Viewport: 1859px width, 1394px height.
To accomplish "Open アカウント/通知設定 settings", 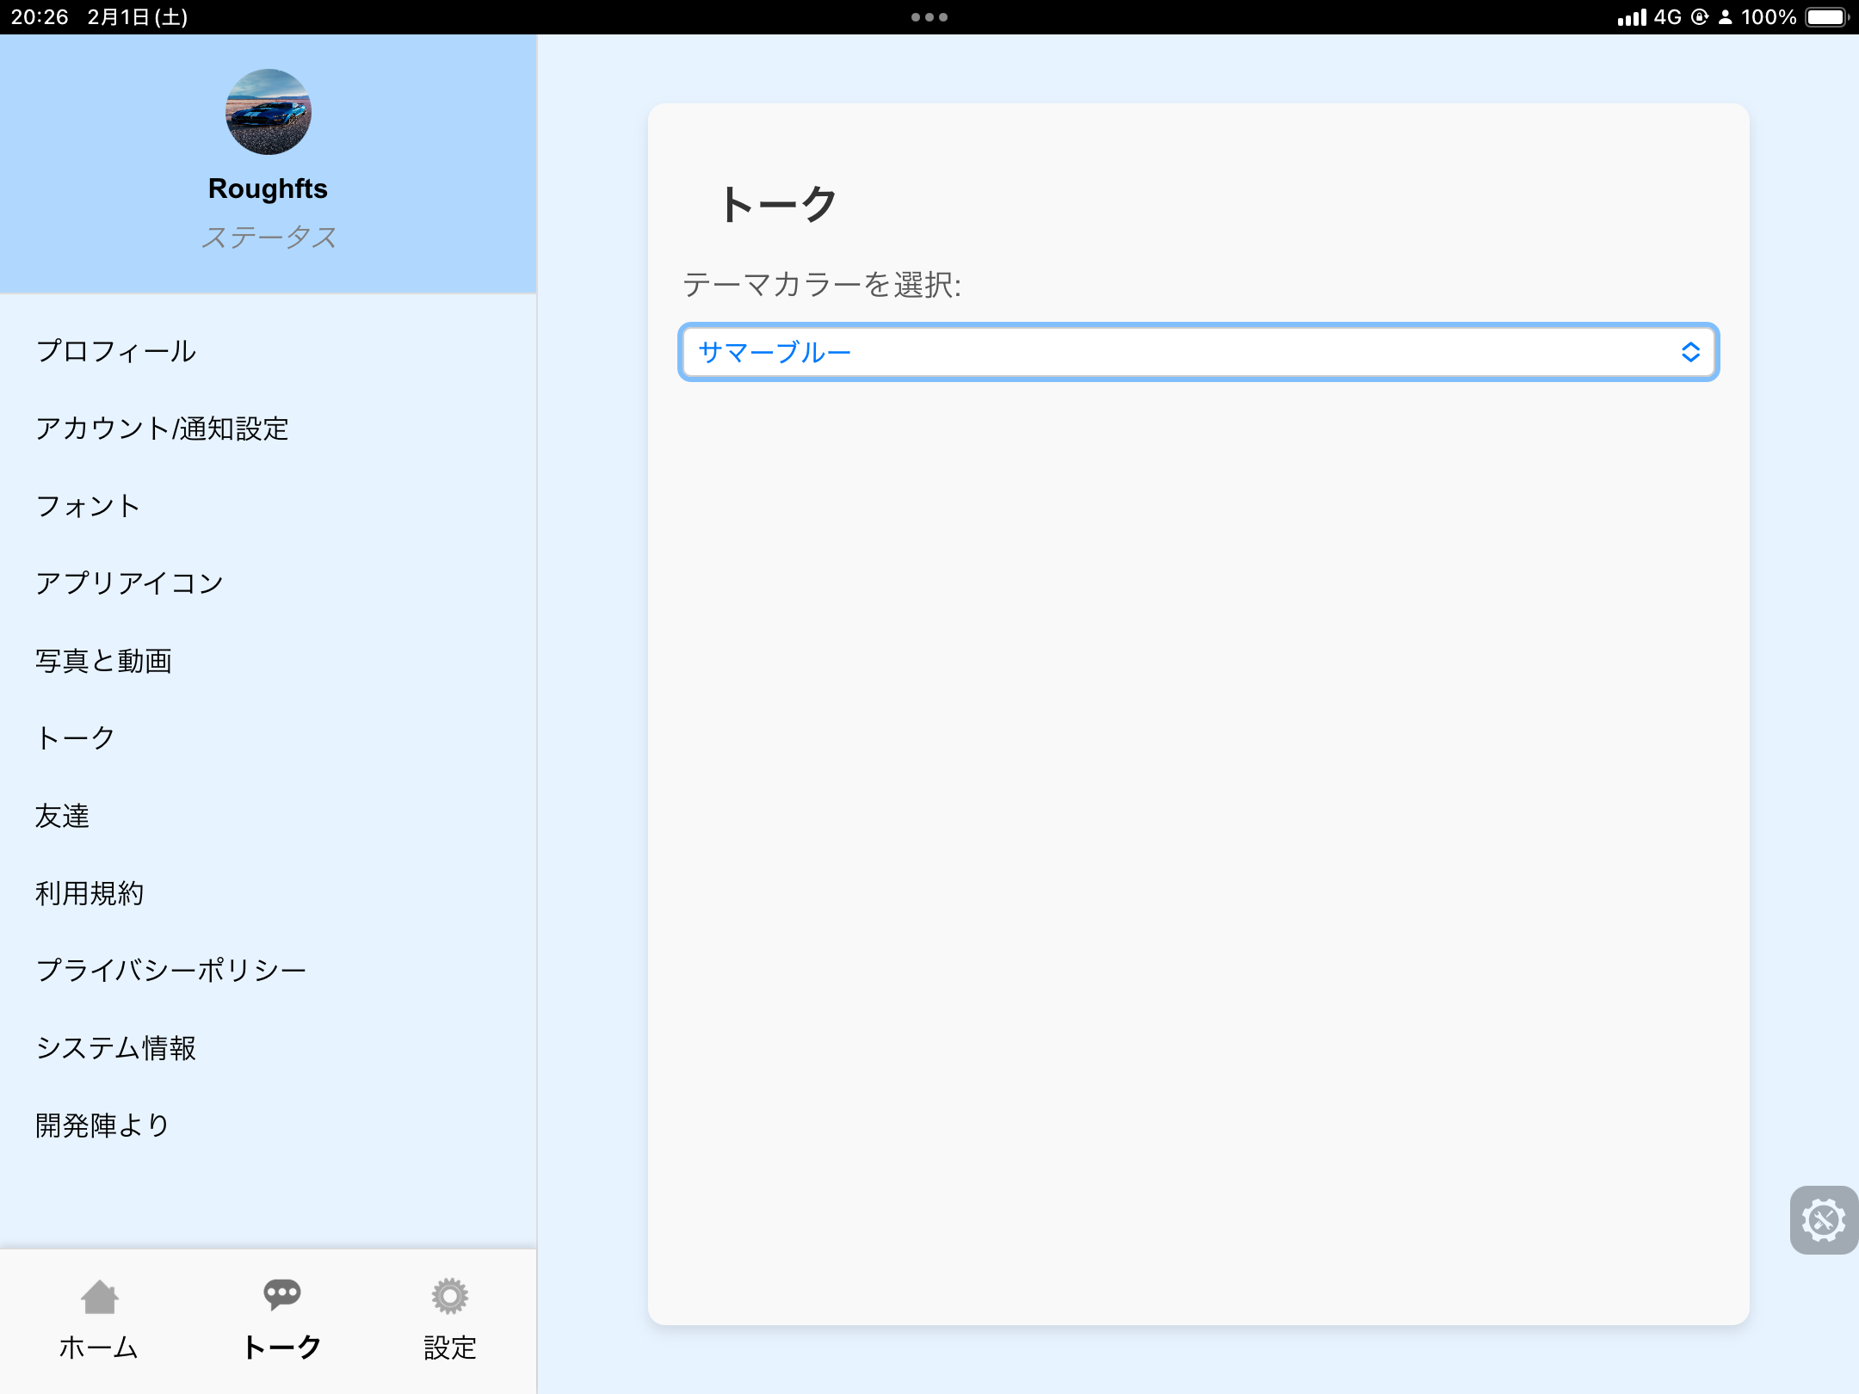I will [x=162, y=429].
